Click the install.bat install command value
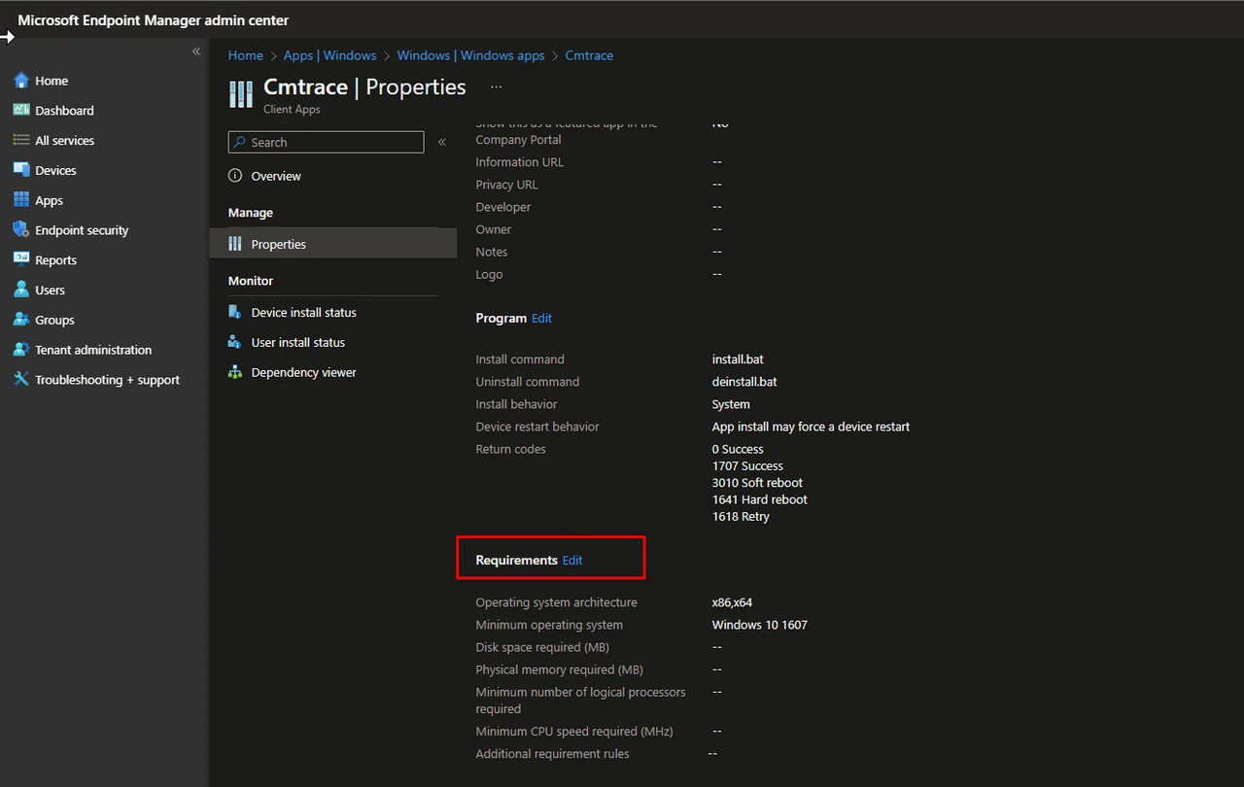Image resolution: width=1244 pixels, height=787 pixels. point(738,359)
